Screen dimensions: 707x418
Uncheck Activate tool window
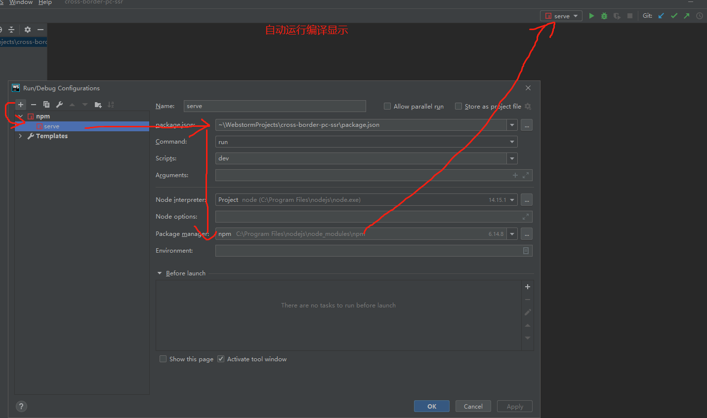(x=221, y=359)
